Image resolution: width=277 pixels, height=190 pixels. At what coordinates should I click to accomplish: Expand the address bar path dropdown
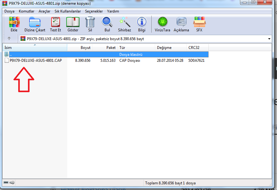click(269, 39)
